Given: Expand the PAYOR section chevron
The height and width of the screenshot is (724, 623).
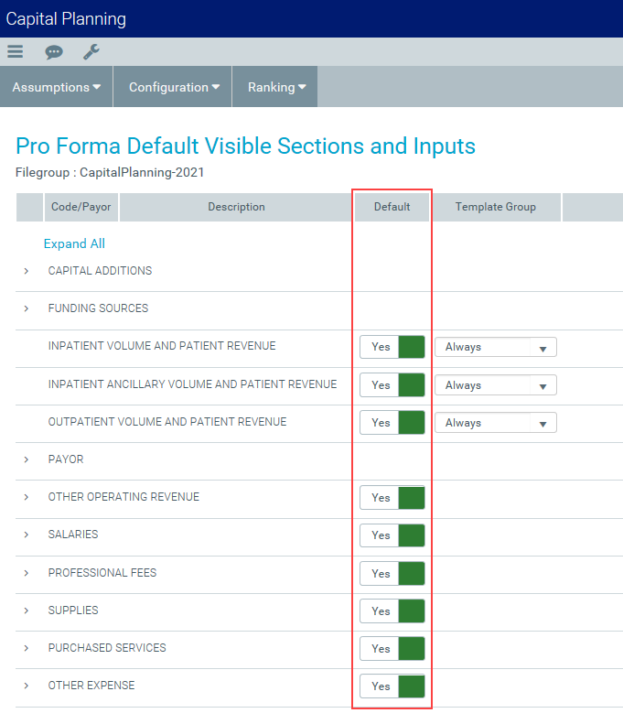Looking at the screenshot, I should click(27, 459).
